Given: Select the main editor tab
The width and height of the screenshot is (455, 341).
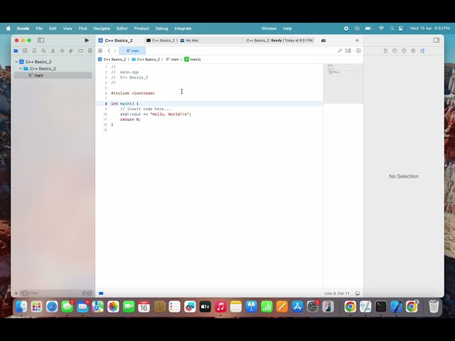Looking at the screenshot, I should click(x=133, y=50).
